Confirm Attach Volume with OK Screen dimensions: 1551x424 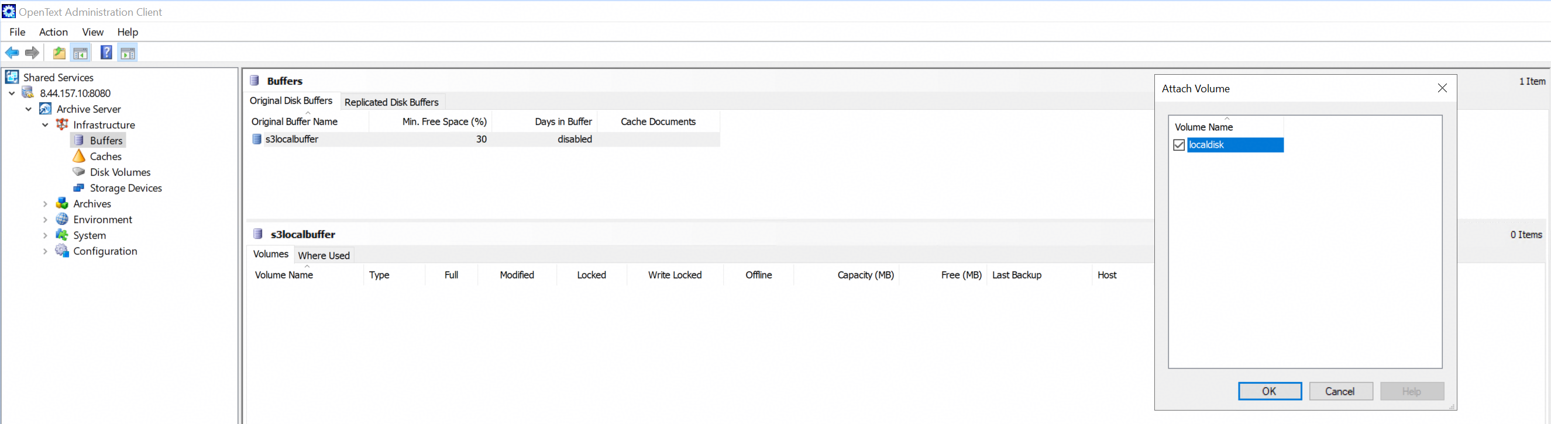click(x=1269, y=391)
